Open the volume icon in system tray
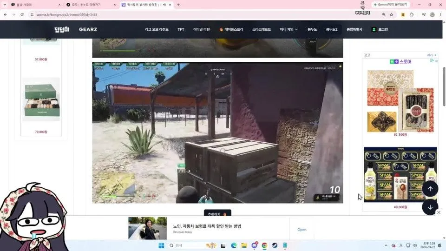 tap(415, 245)
